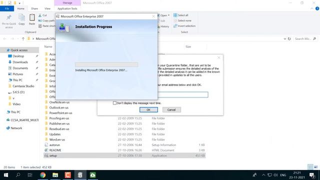
Task: Collapse the ribbon using the chevron
Action: 312,8
